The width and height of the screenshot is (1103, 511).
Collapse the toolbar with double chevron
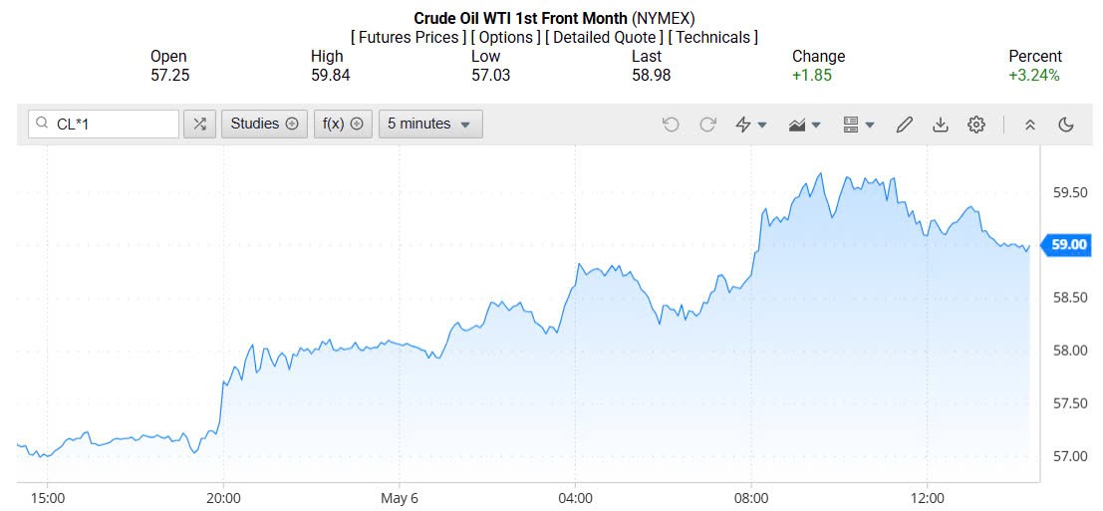pos(1030,125)
